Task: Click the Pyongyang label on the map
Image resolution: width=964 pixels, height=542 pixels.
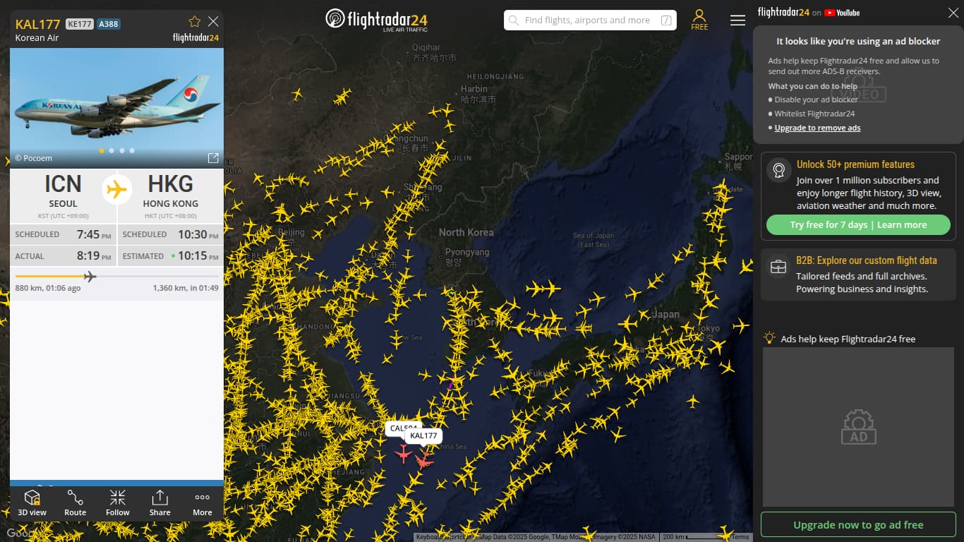Action: click(467, 252)
